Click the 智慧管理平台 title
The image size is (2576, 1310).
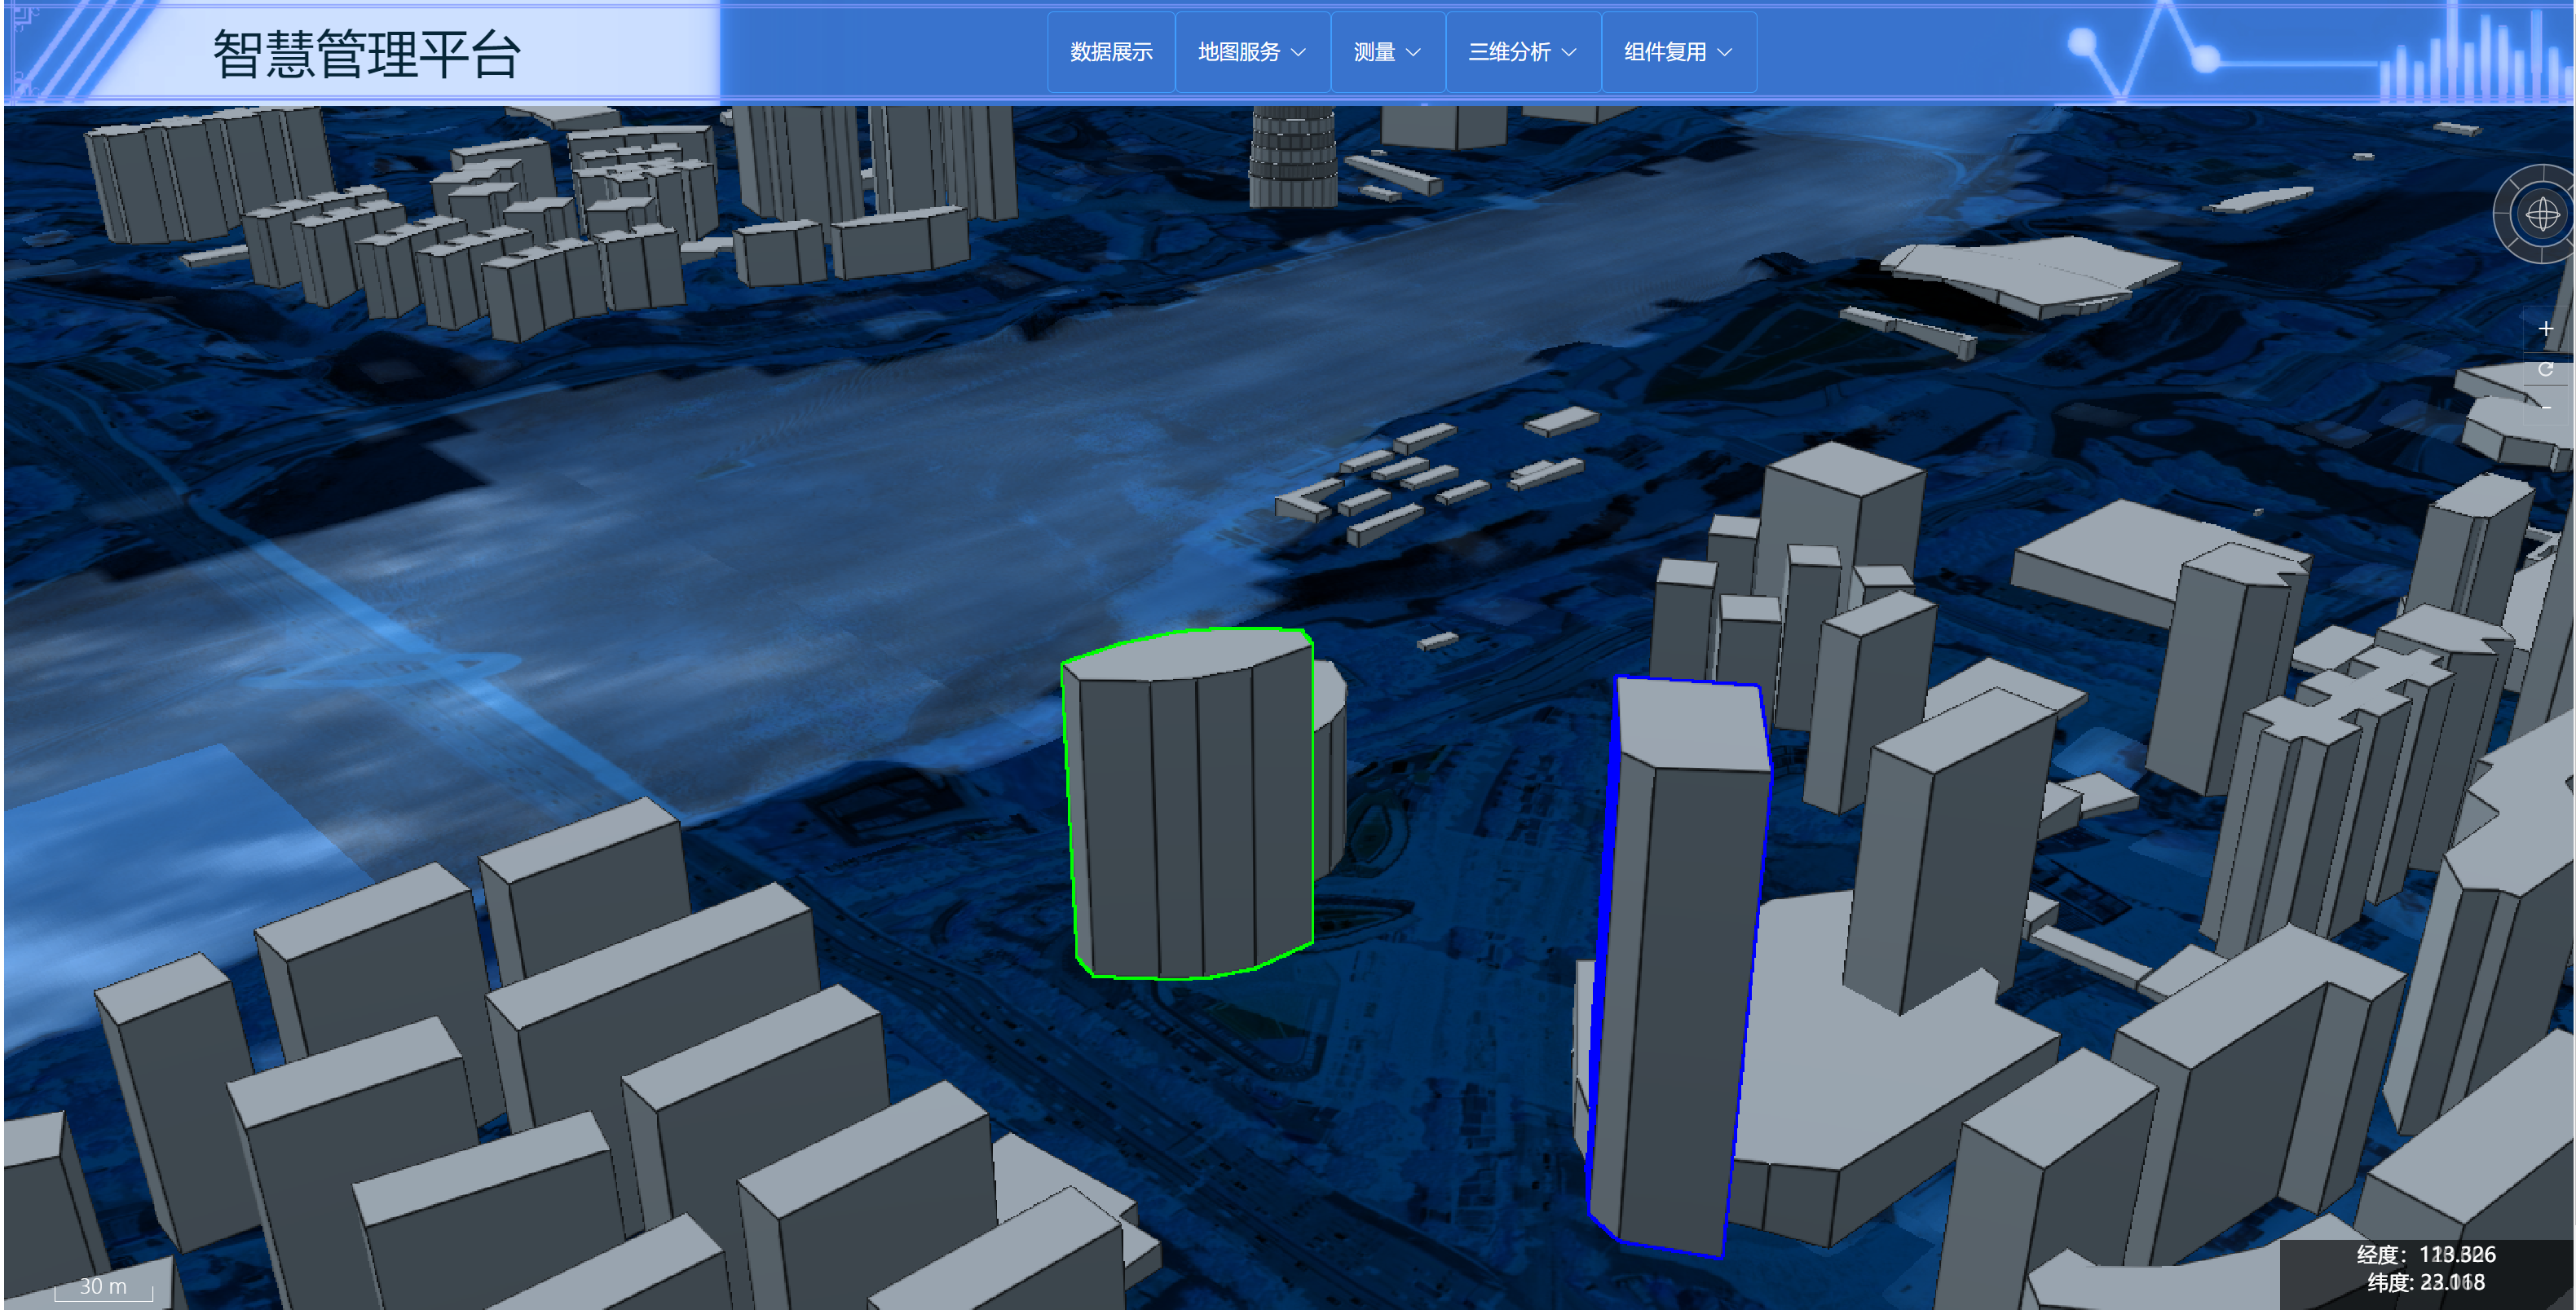(x=366, y=54)
